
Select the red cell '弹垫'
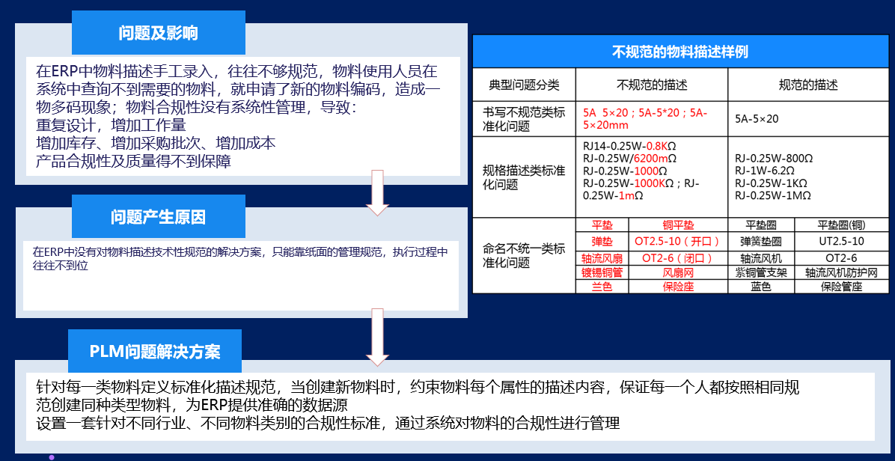pyautogui.click(x=602, y=241)
